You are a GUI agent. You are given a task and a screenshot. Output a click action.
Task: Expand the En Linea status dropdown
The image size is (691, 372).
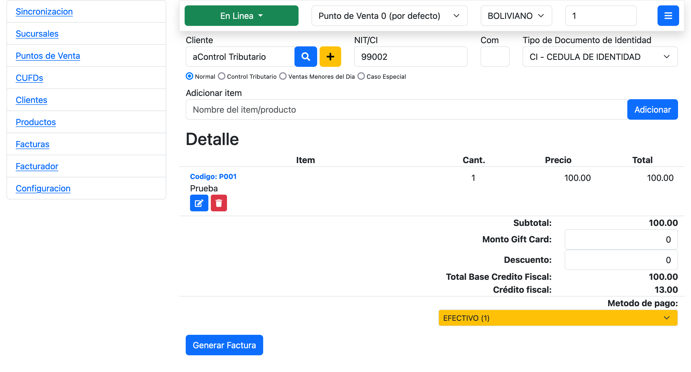pos(241,16)
